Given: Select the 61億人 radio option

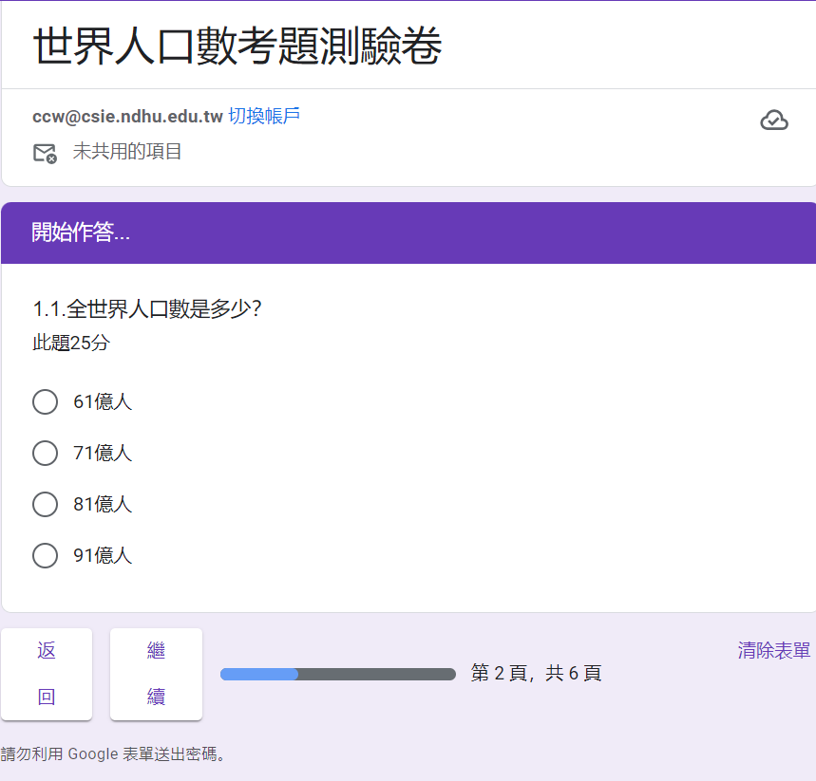Looking at the screenshot, I should coord(45,402).
